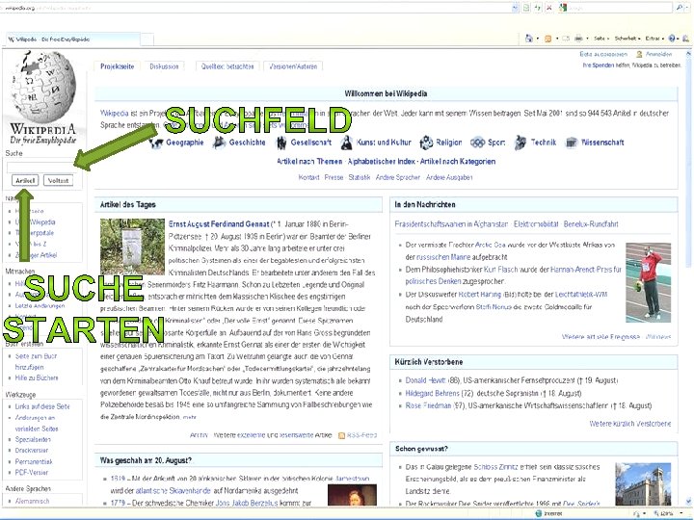Select the Wikipedia browser tab
The height and width of the screenshot is (520, 694).
point(73,39)
